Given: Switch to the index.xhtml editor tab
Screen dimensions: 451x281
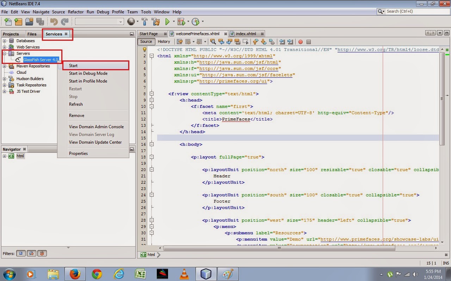Looking at the screenshot, I should 246,34.
